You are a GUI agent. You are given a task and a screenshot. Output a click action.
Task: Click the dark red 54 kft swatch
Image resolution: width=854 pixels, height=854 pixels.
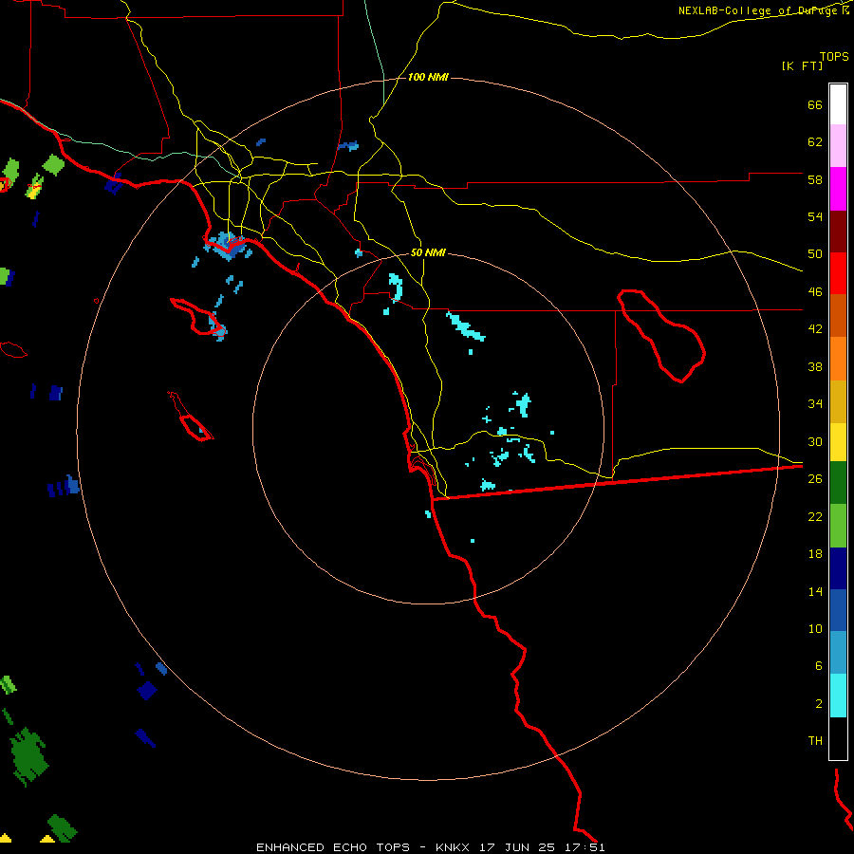pyautogui.click(x=838, y=232)
